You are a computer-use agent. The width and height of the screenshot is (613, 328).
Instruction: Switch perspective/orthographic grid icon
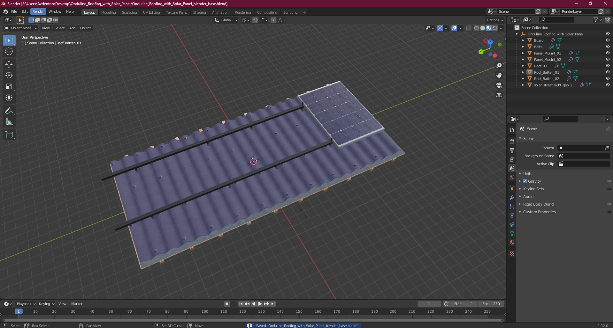point(499,95)
